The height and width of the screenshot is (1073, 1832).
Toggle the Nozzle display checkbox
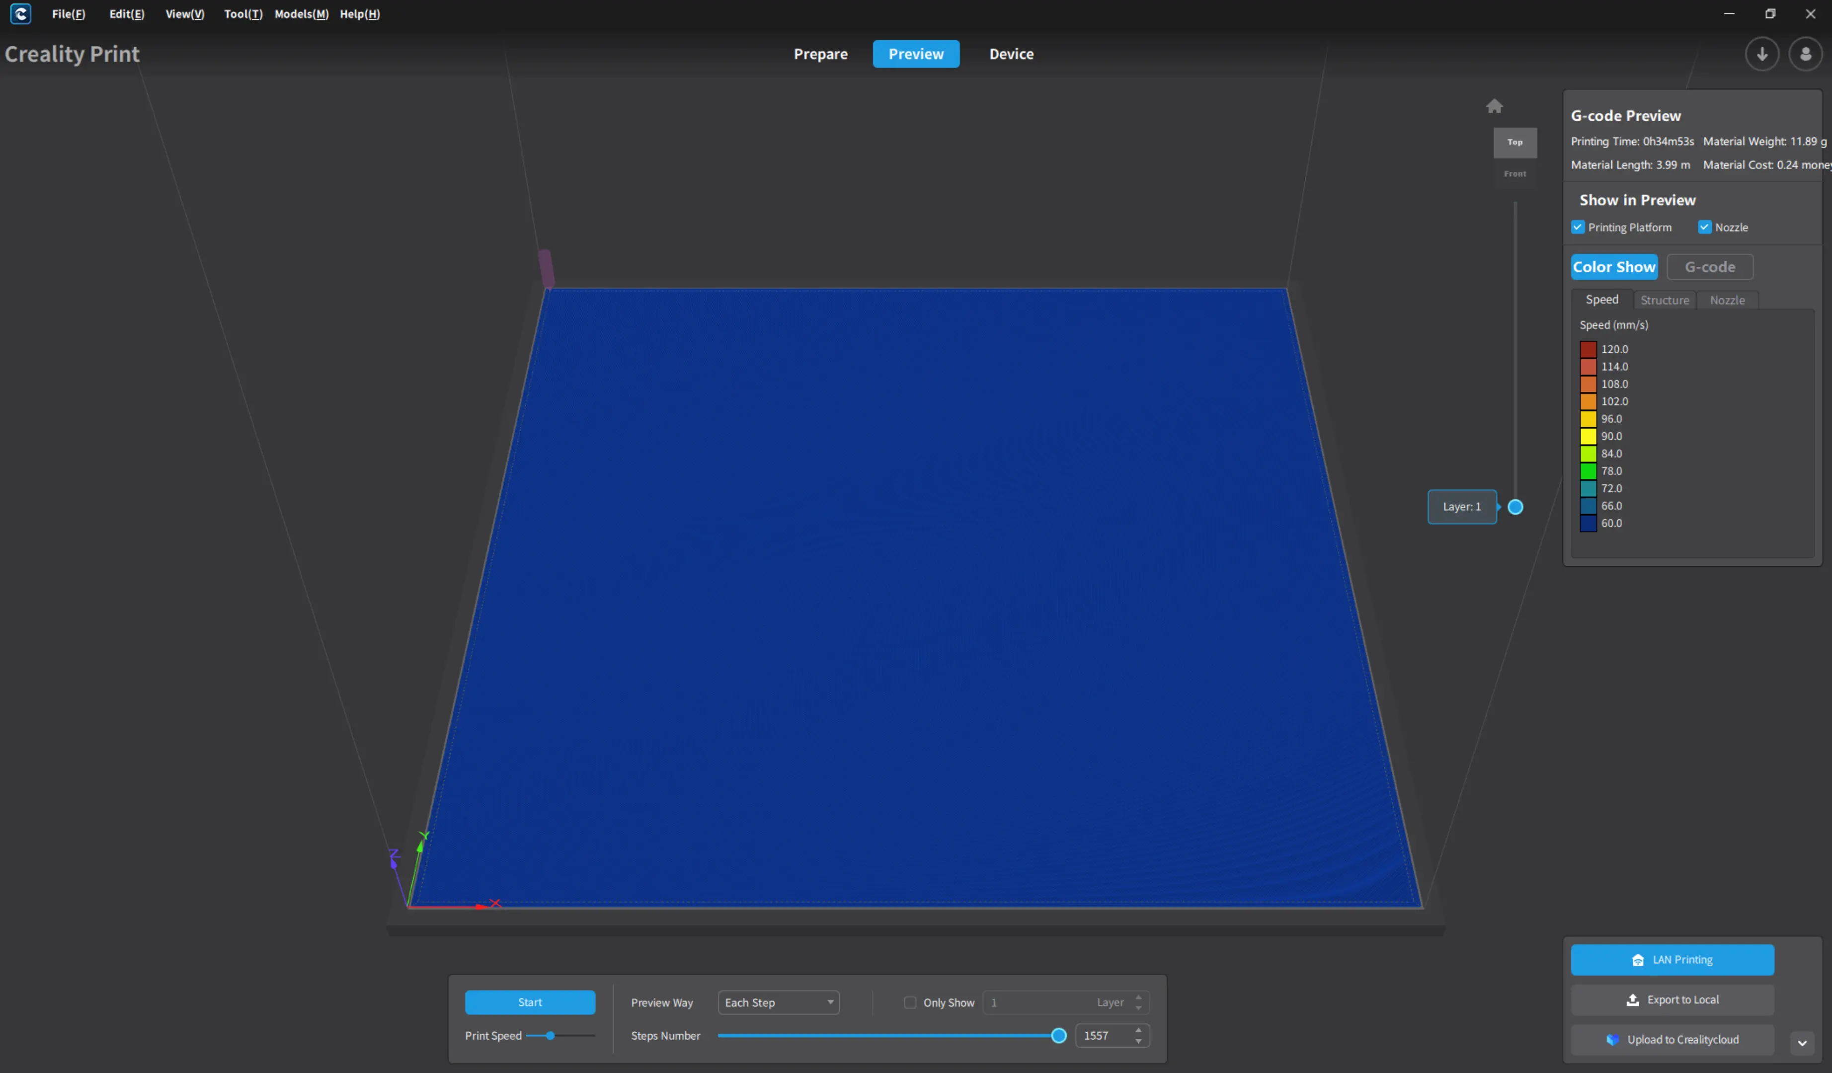click(x=1704, y=228)
